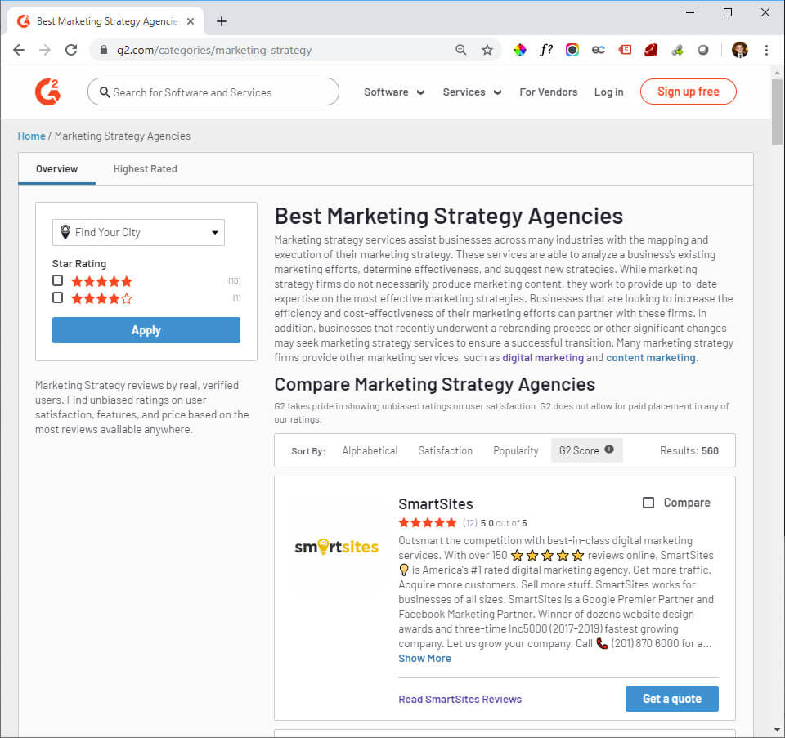This screenshot has width=785, height=738.
Task: Click the location pin in Find Your City
Action: point(65,232)
